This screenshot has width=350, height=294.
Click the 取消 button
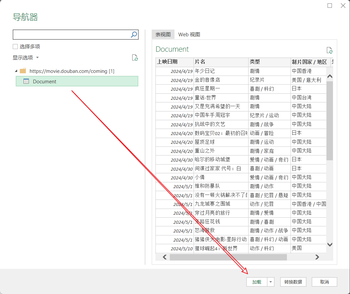tap(324, 282)
